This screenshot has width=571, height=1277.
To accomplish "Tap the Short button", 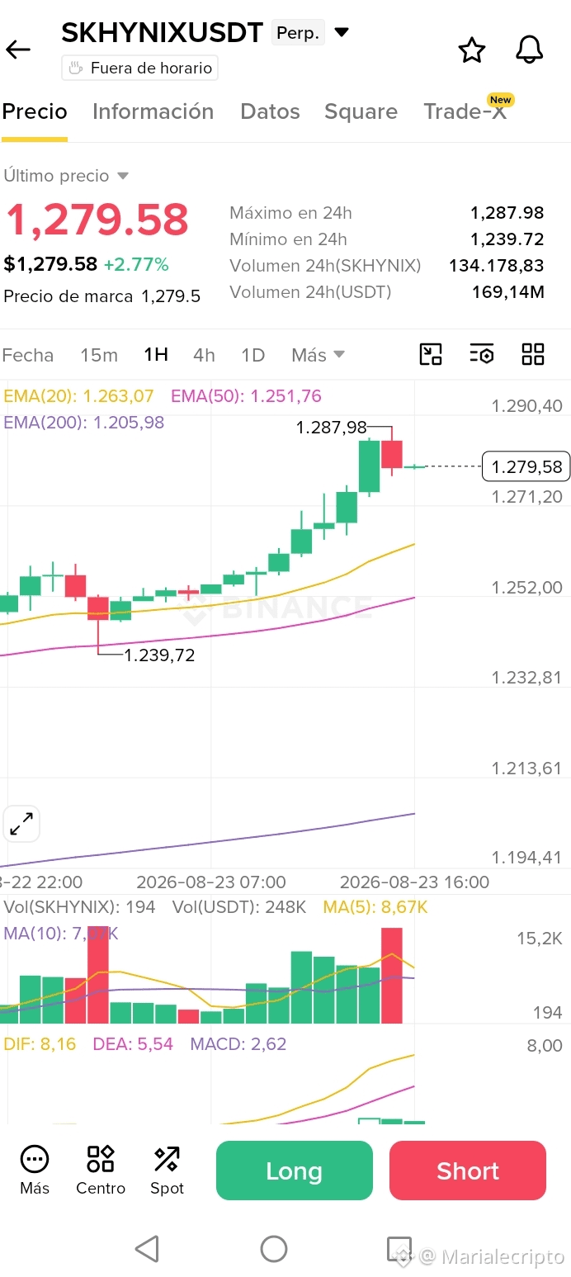I will tap(468, 1171).
